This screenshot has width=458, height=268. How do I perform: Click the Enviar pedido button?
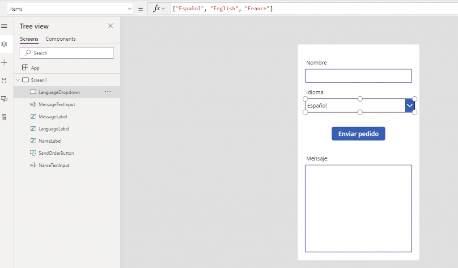358,134
